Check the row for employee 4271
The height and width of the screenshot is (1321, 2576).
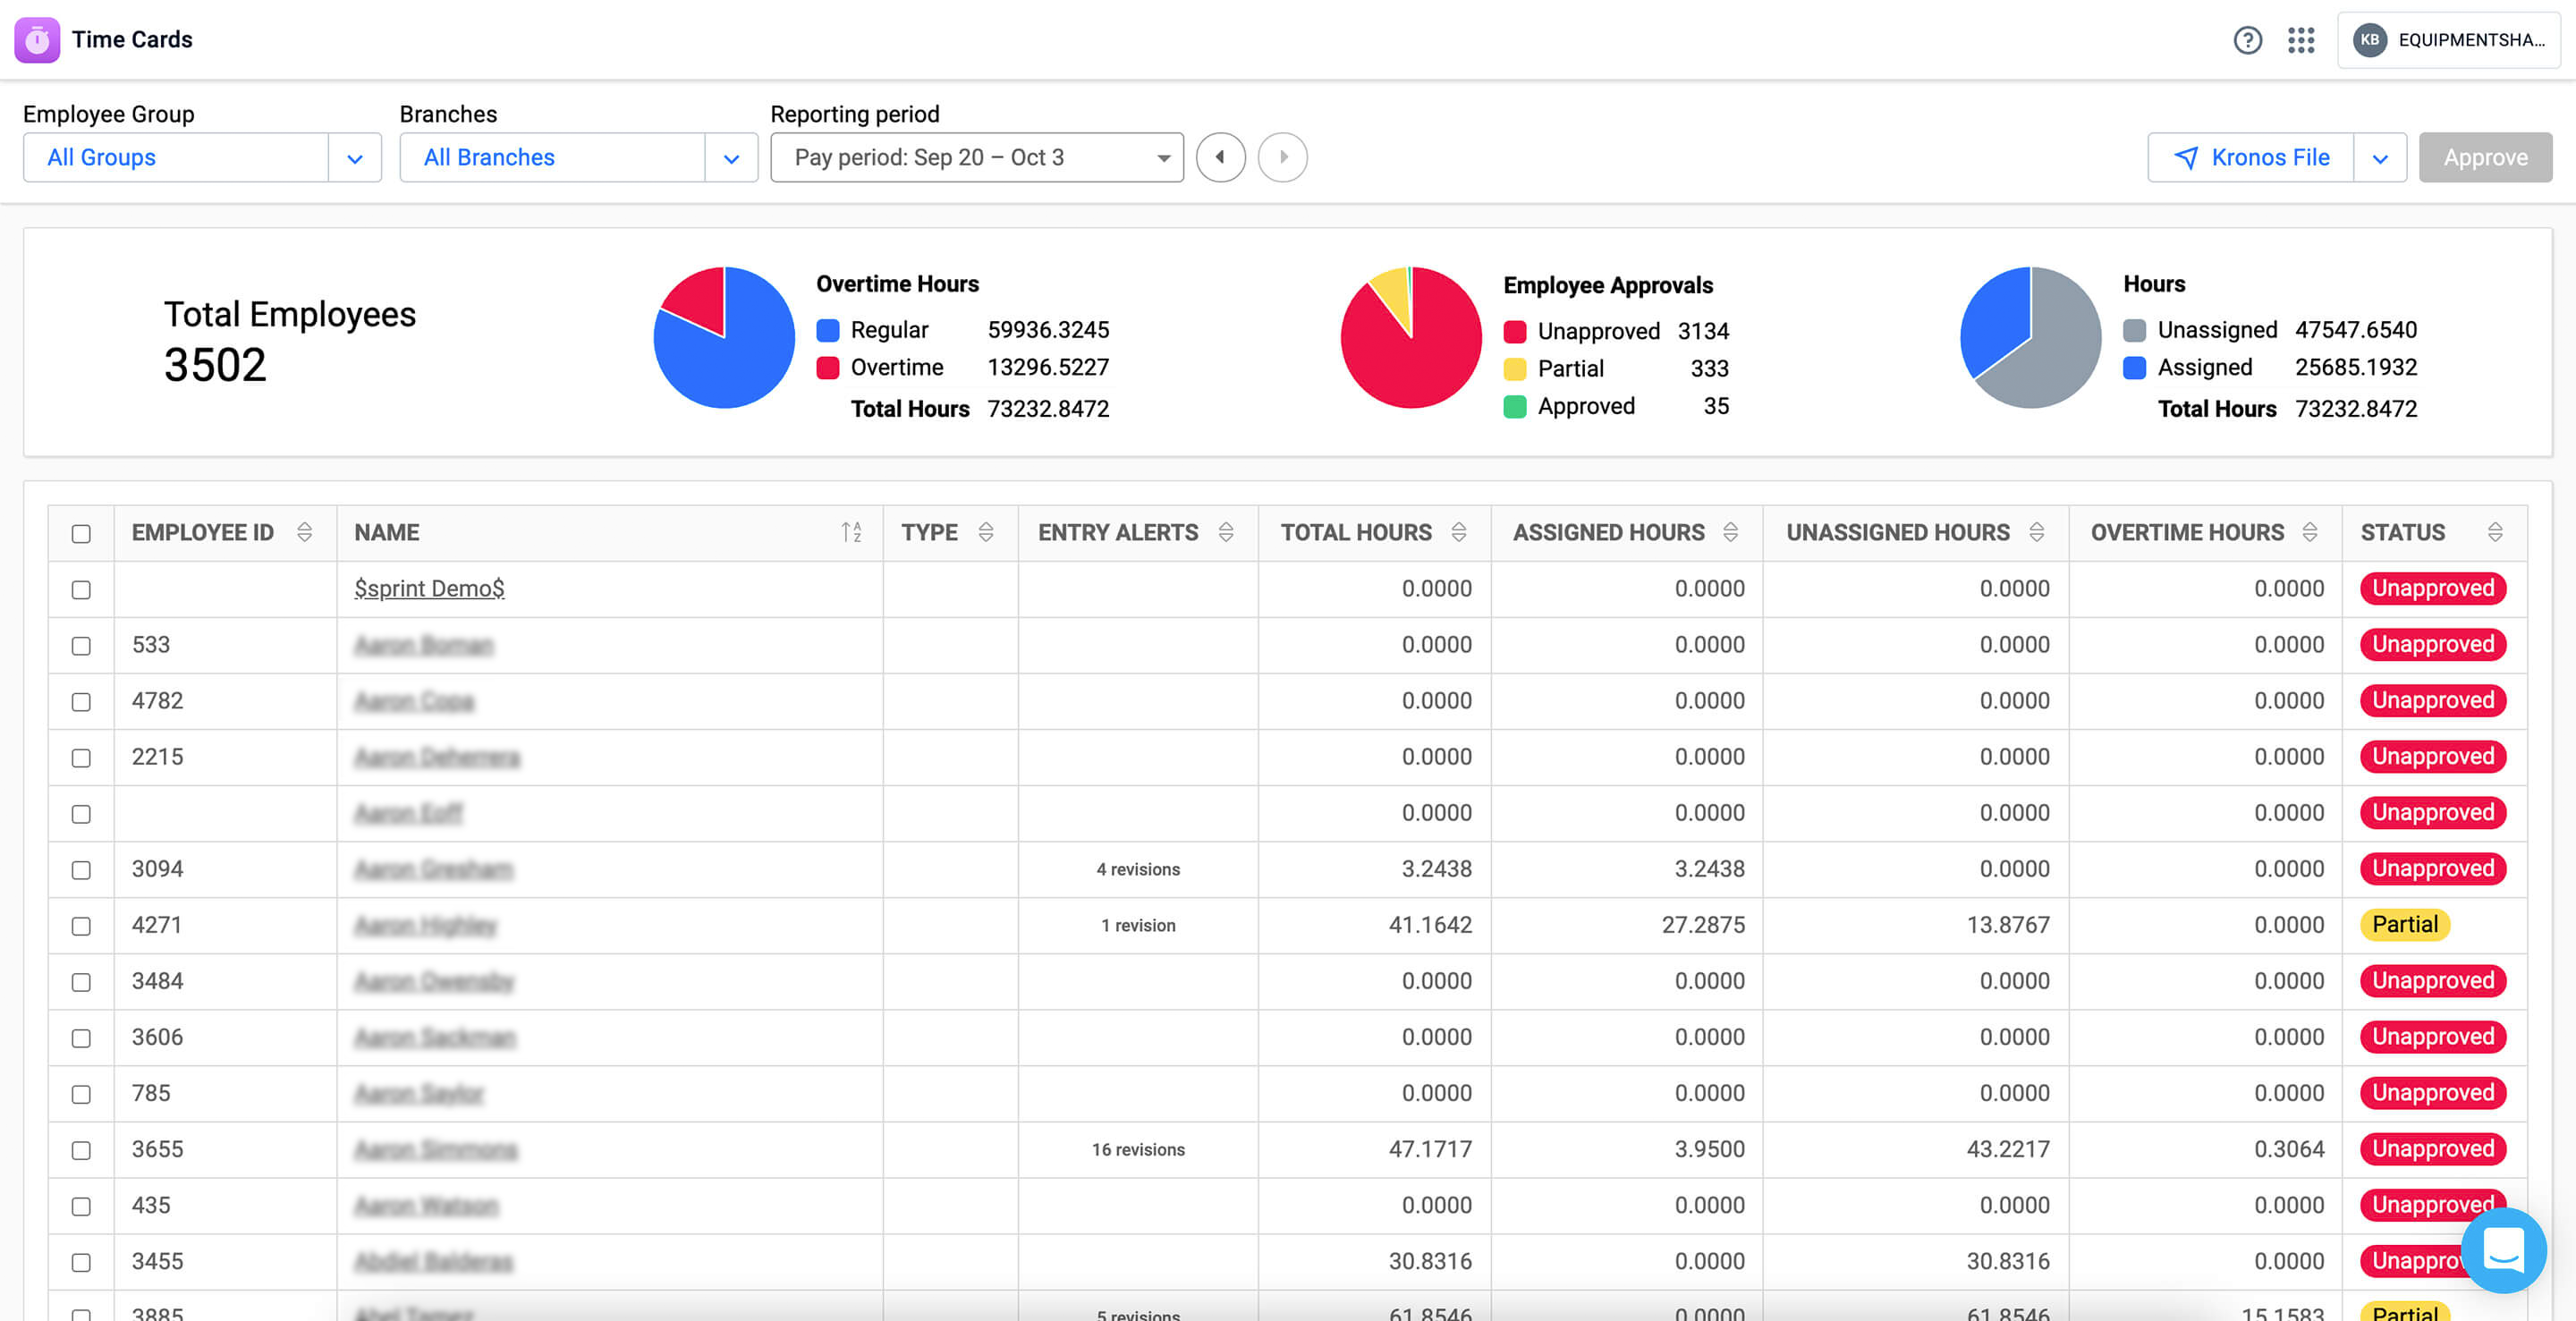81,926
